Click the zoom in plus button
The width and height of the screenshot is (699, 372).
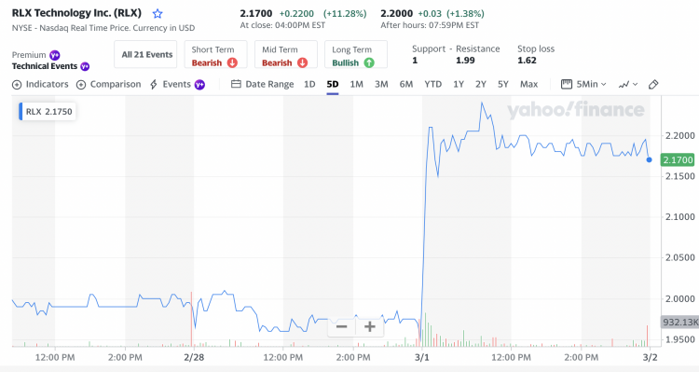pos(370,327)
